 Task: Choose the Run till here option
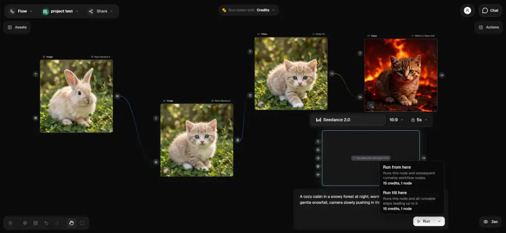412,200
